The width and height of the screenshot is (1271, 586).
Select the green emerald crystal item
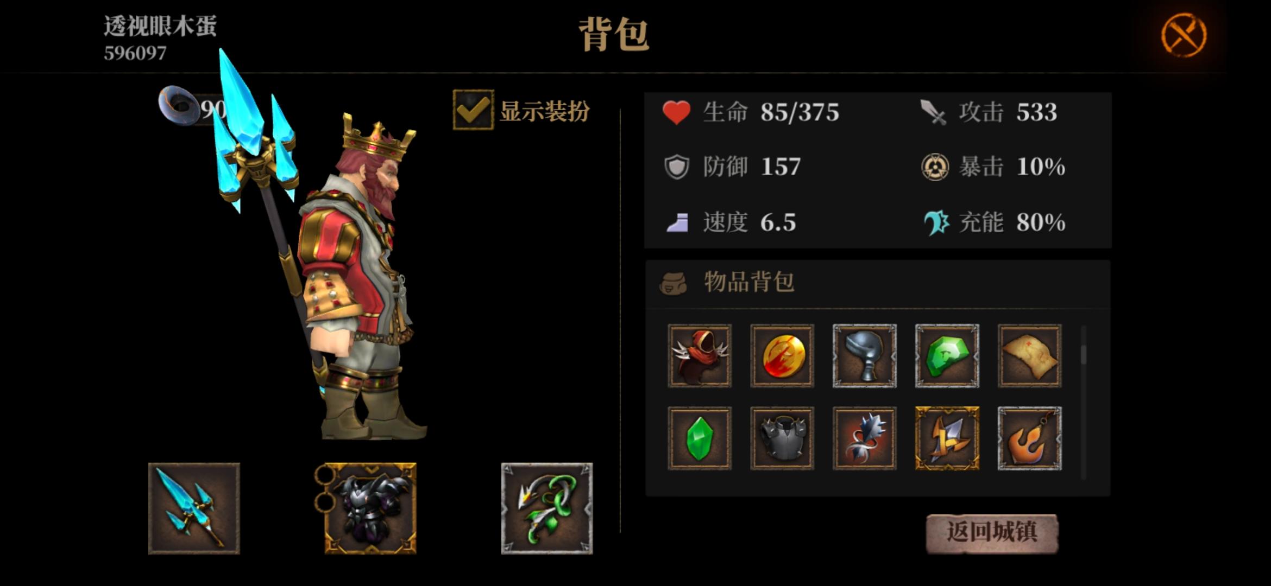[700, 438]
